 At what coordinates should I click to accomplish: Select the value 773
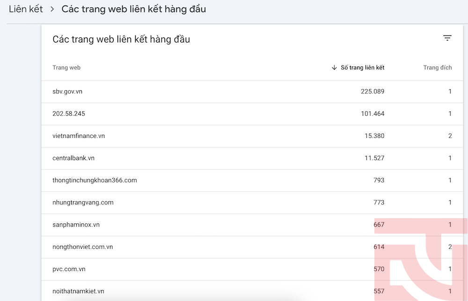point(379,202)
